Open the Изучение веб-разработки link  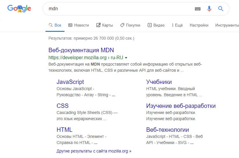click(181, 106)
